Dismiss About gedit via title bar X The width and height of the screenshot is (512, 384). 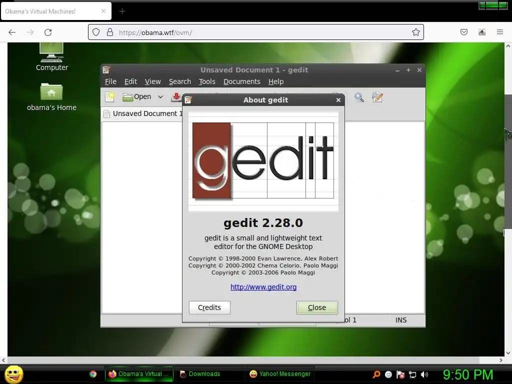click(338, 100)
